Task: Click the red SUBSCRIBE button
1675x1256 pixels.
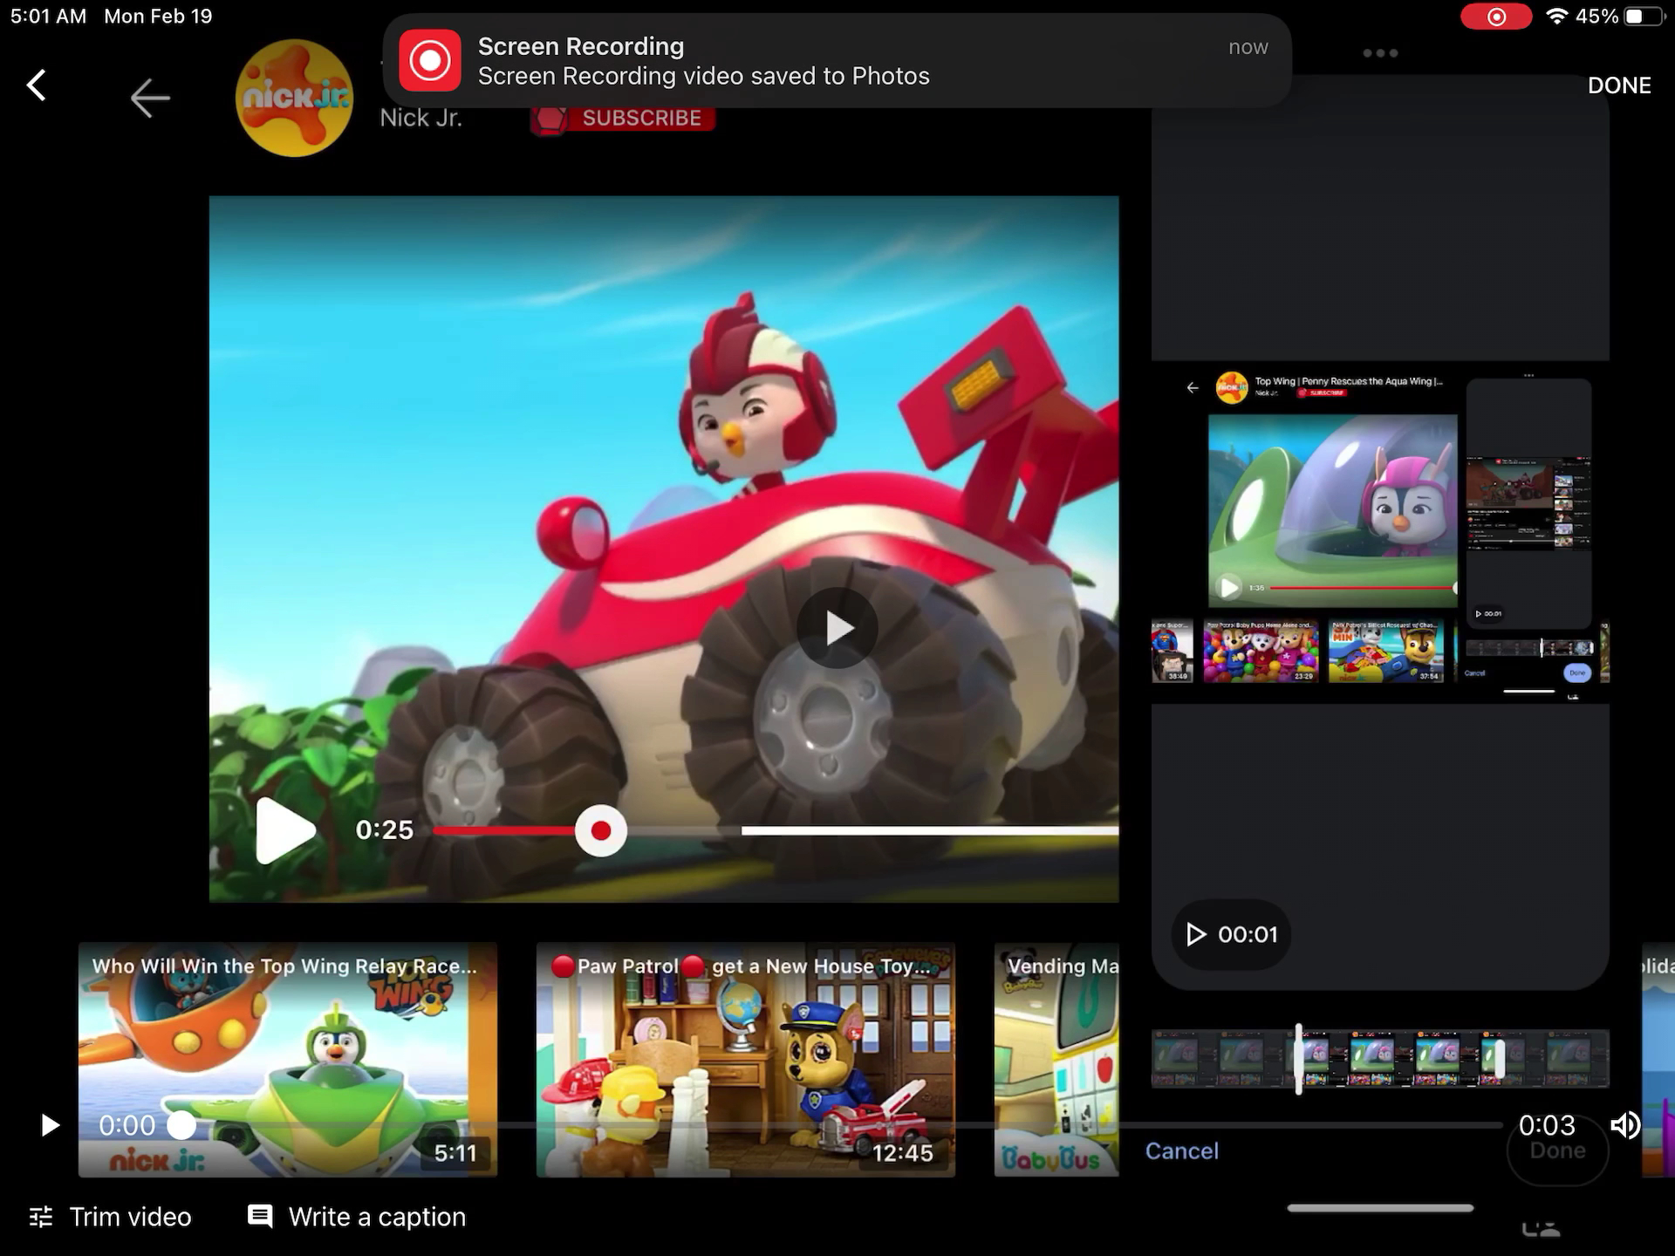Action: tap(623, 118)
